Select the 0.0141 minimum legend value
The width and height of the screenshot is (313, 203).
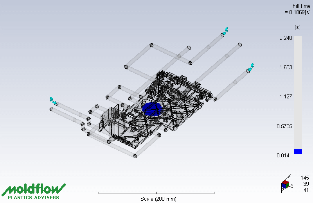(284, 156)
